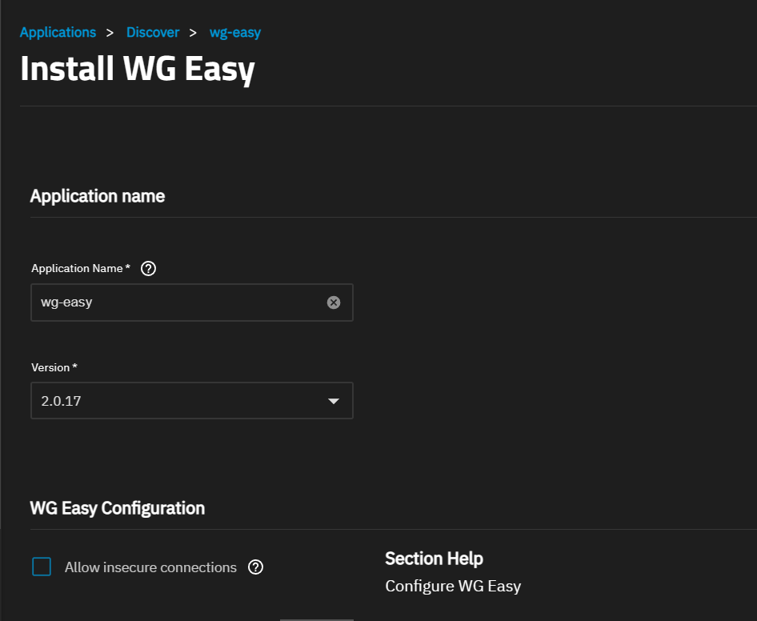Open the Discover breadcrumb link

click(153, 32)
